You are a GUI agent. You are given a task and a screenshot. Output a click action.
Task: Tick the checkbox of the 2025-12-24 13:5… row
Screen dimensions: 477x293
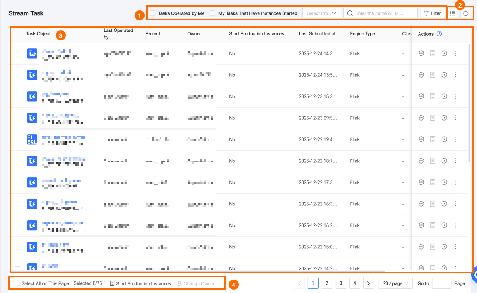(17, 75)
